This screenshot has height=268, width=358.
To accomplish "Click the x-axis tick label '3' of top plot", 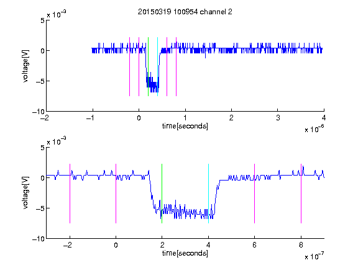I will (x=278, y=118).
